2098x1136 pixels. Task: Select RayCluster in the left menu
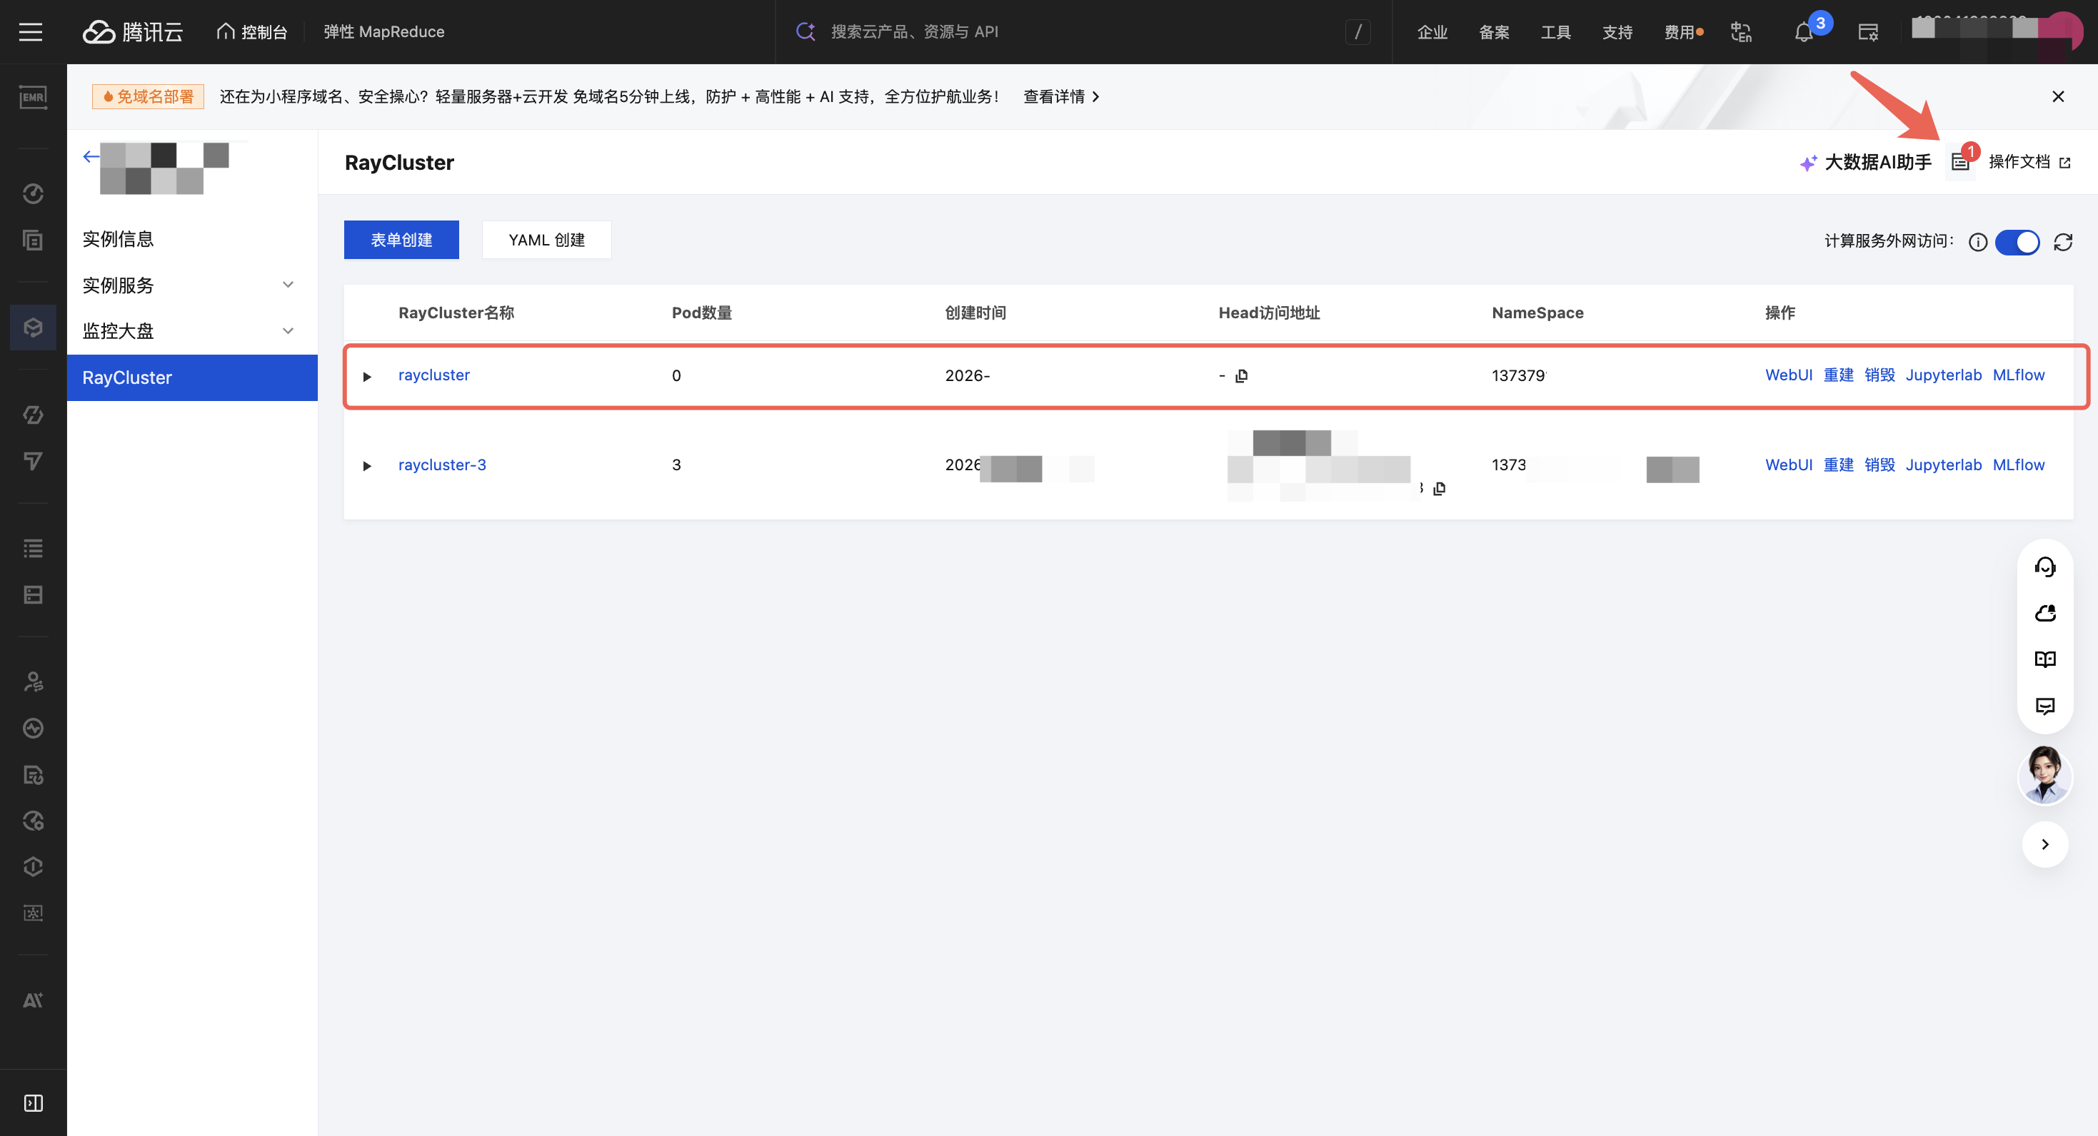tap(192, 377)
